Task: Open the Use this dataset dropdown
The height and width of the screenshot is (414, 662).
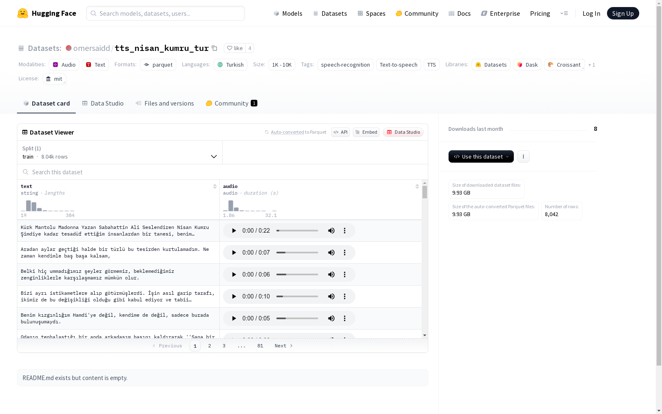Action: (x=481, y=156)
